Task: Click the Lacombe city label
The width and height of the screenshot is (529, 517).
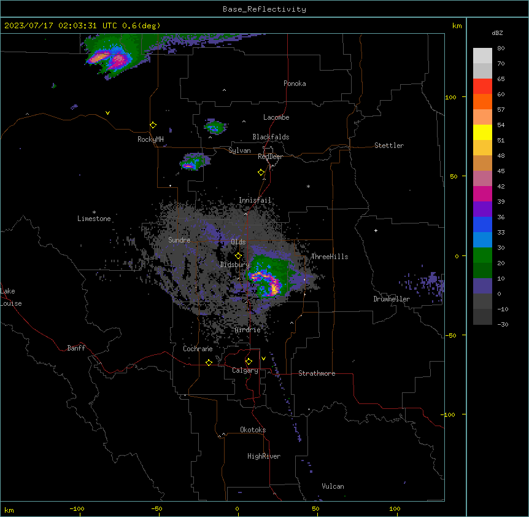Action: click(276, 117)
